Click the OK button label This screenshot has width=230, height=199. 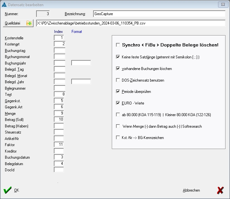[16, 191]
